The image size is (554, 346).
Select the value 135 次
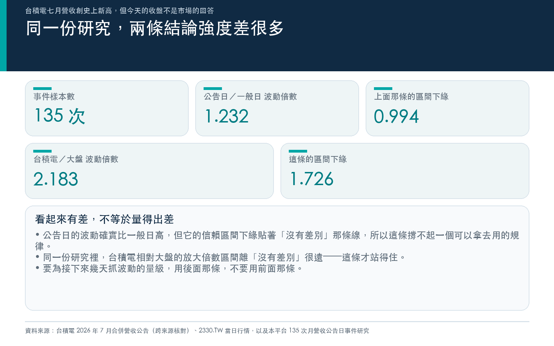60,116
